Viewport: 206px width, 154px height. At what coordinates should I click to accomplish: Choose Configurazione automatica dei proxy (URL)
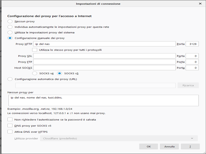pos(10,79)
